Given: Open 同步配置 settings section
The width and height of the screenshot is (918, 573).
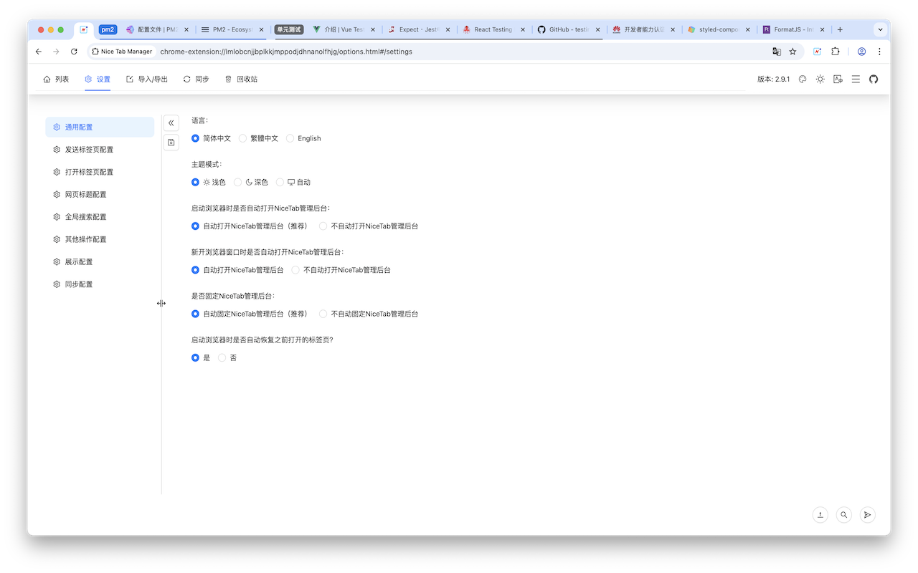Looking at the screenshot, I should [x=100, y=284].
